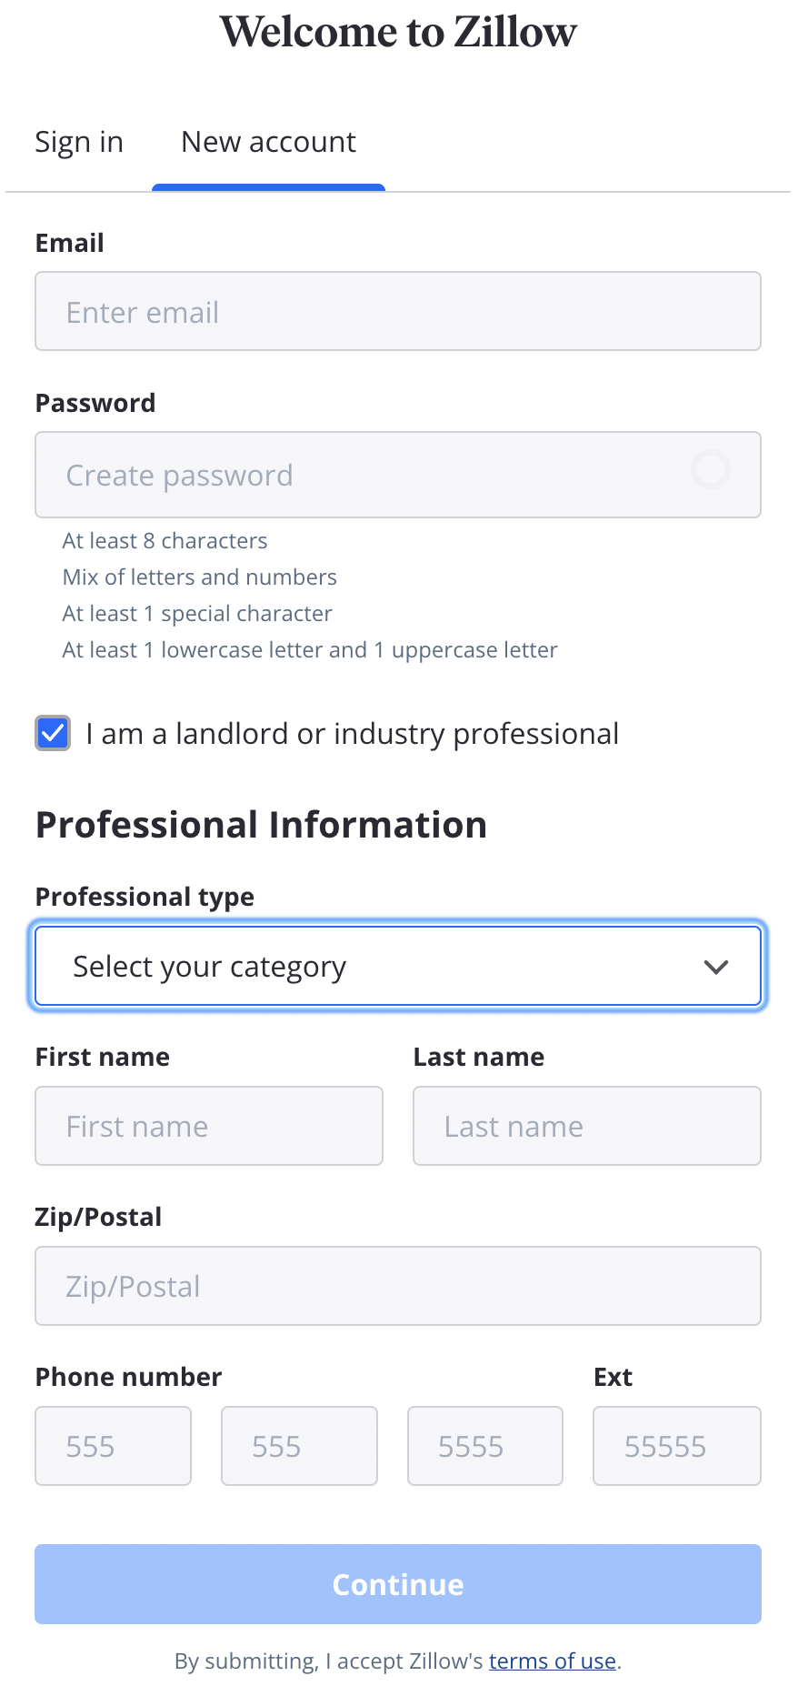The height and width of the screenshot is (1706, 798).
Task: Click the show password icon in Password field
Action: [x=713, y=470]
